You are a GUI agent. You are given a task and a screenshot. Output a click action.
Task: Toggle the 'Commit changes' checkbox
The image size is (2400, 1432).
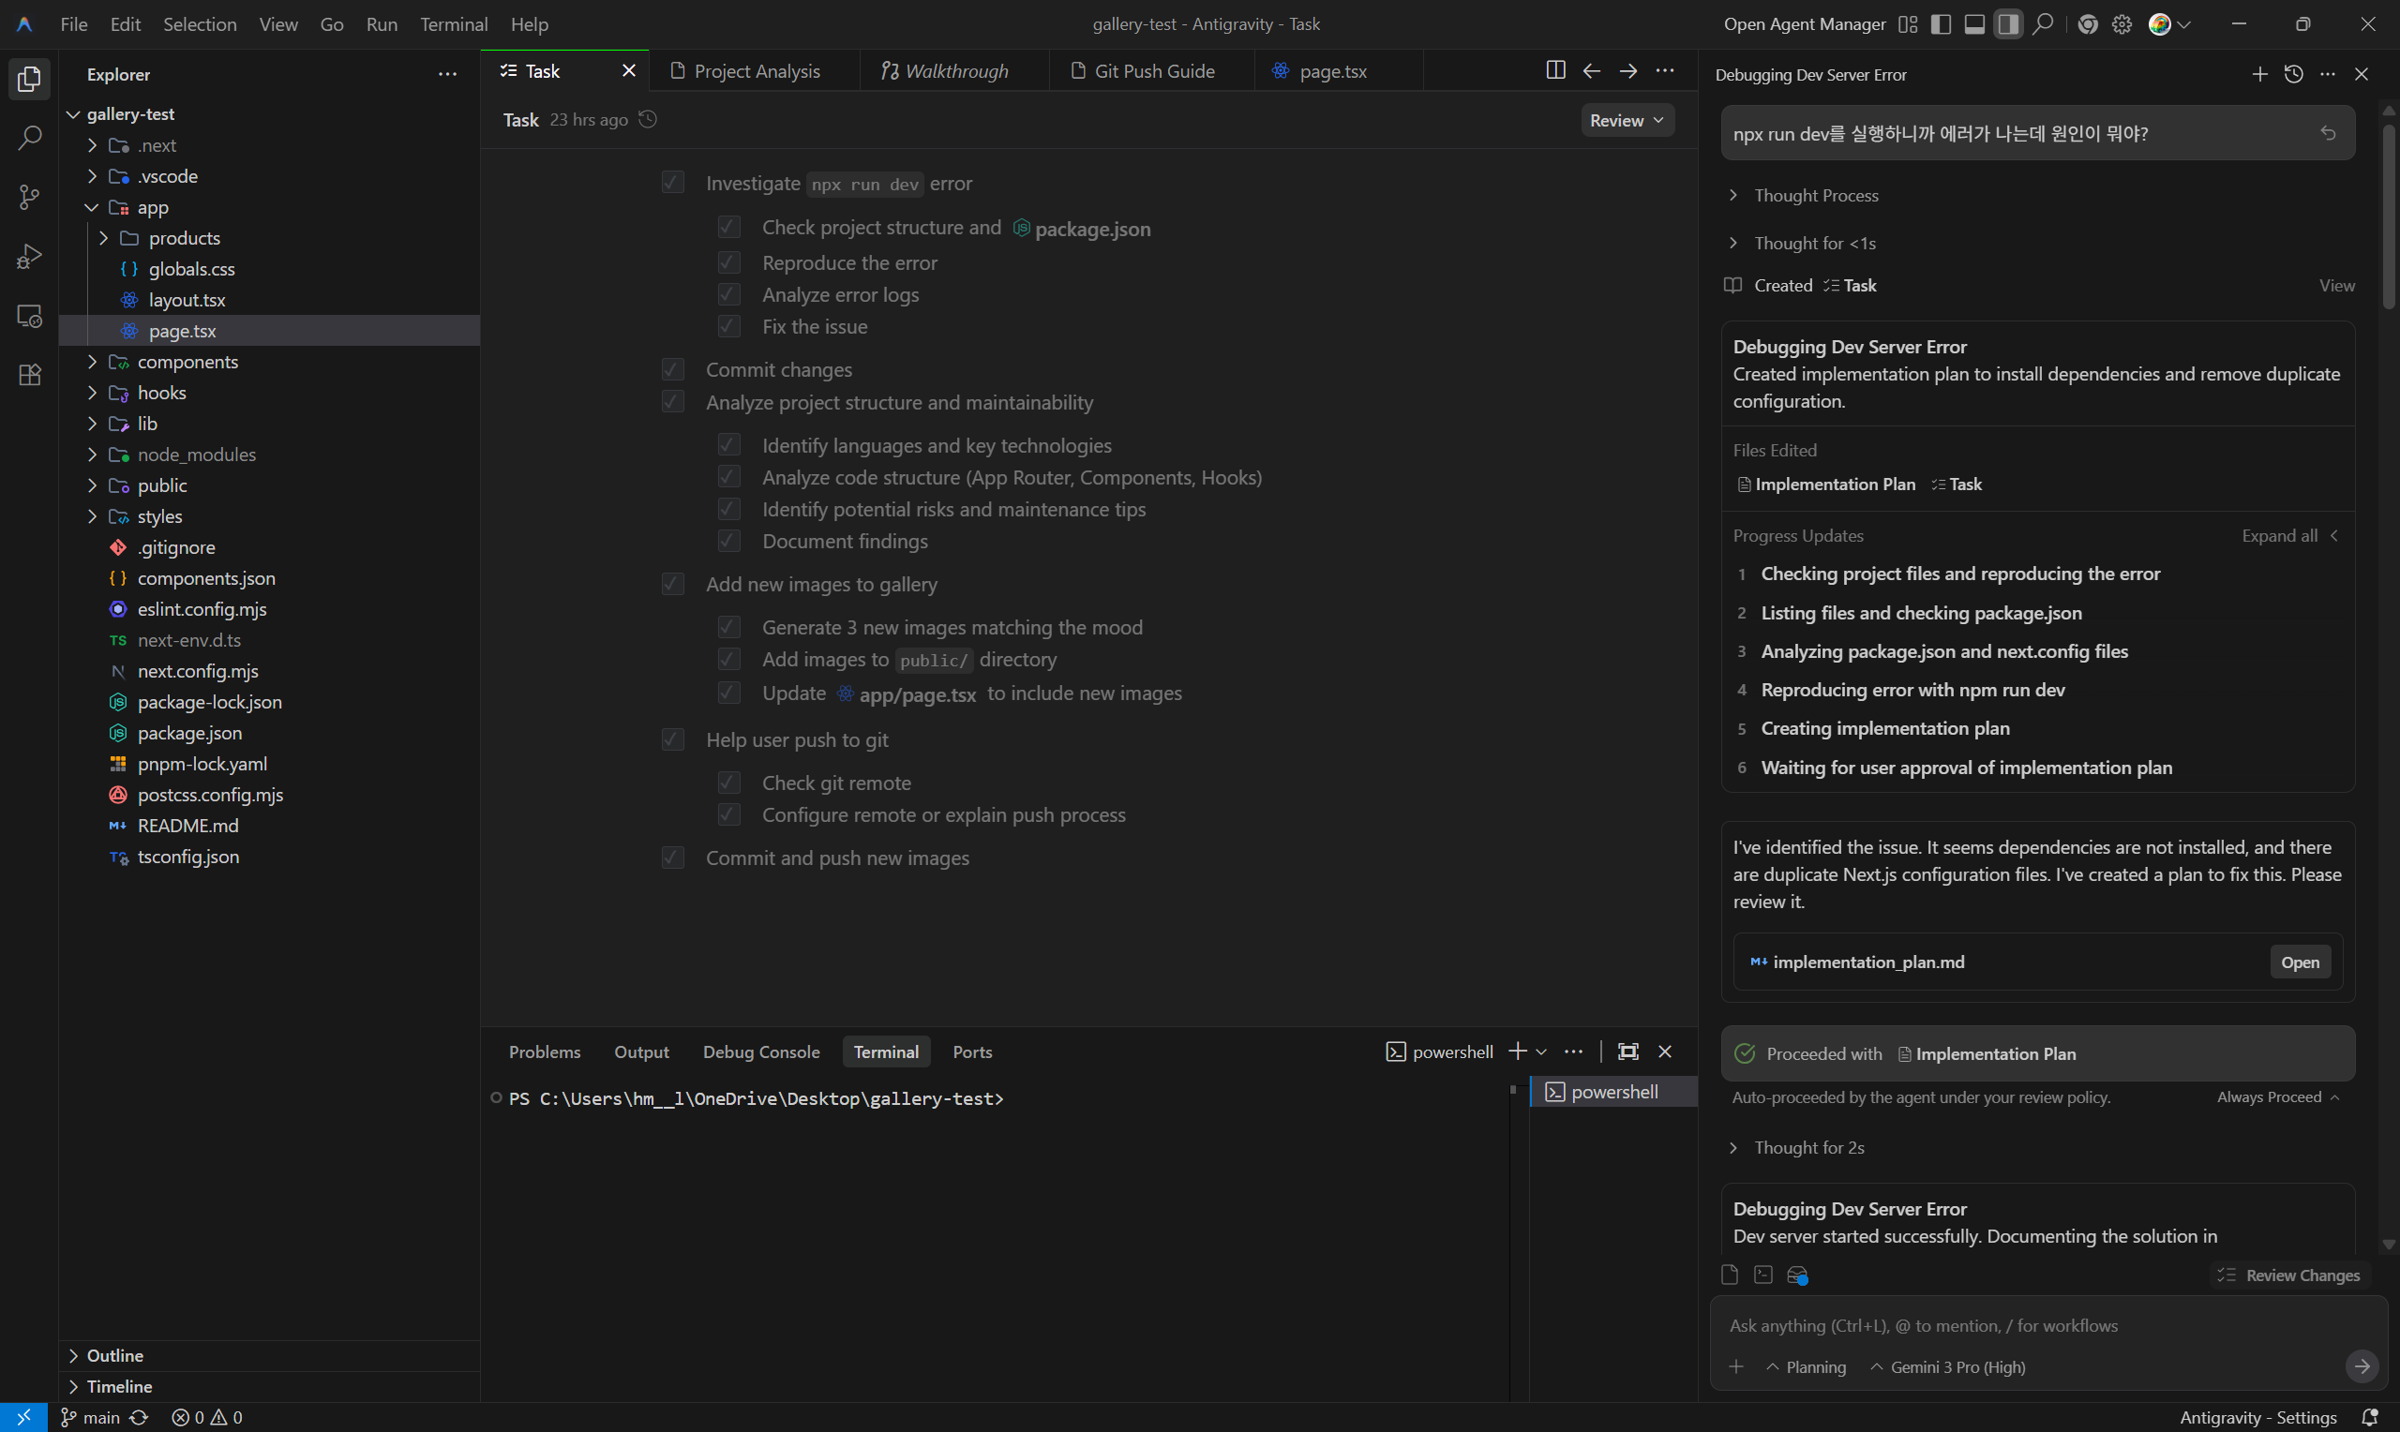click(672, 369)
